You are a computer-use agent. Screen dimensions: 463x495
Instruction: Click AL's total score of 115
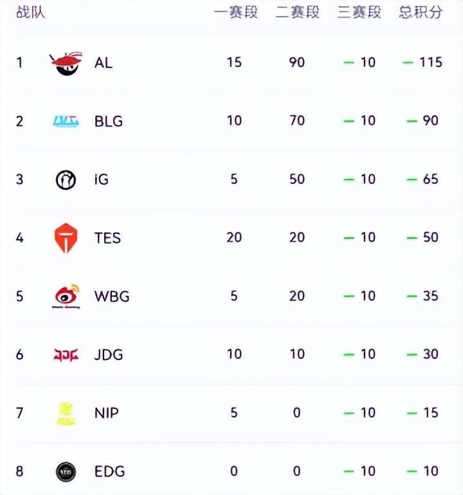pyautogui.click(x=430, y=62)
